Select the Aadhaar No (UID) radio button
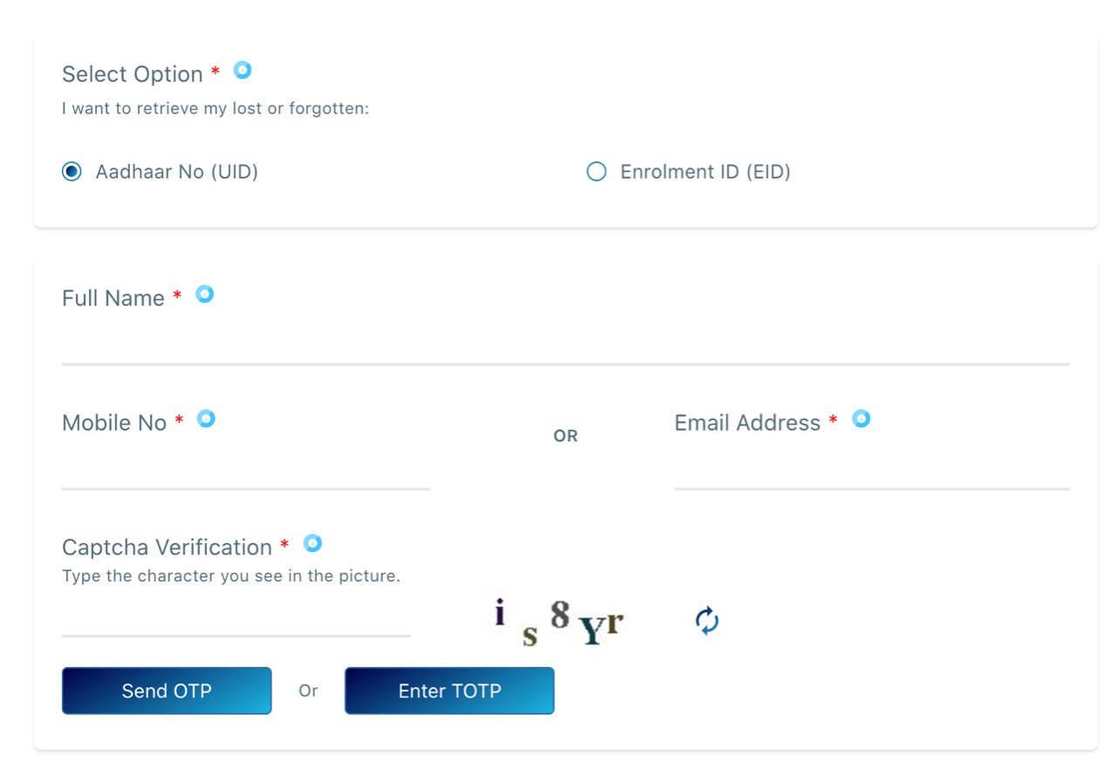The width and height of the screenshot is (1117, 769). coord(72,172)
